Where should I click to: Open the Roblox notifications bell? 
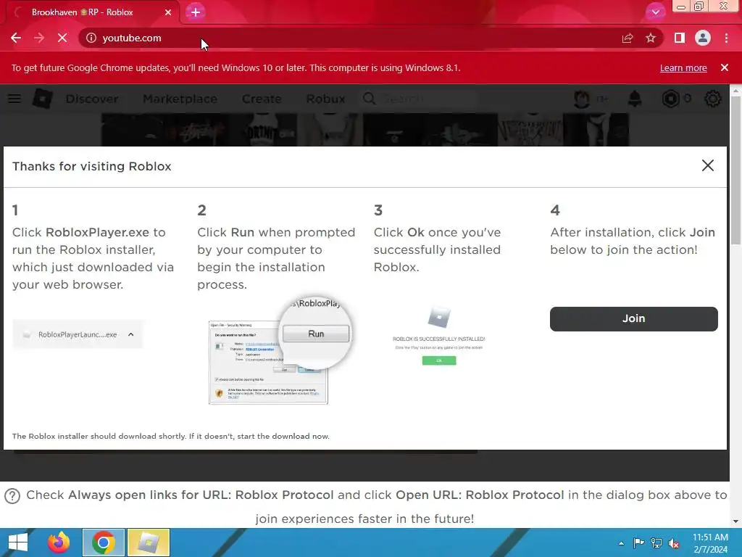click(x=635, y=99)
